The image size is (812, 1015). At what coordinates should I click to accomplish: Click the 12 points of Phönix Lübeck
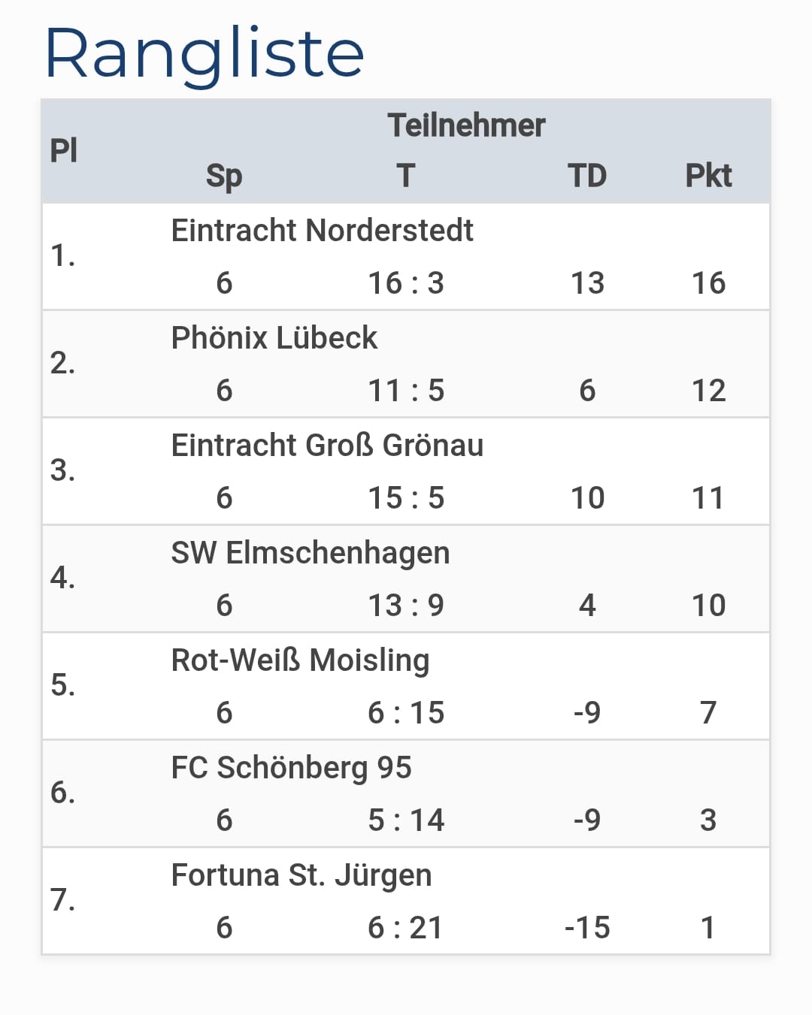coord(708,391)
